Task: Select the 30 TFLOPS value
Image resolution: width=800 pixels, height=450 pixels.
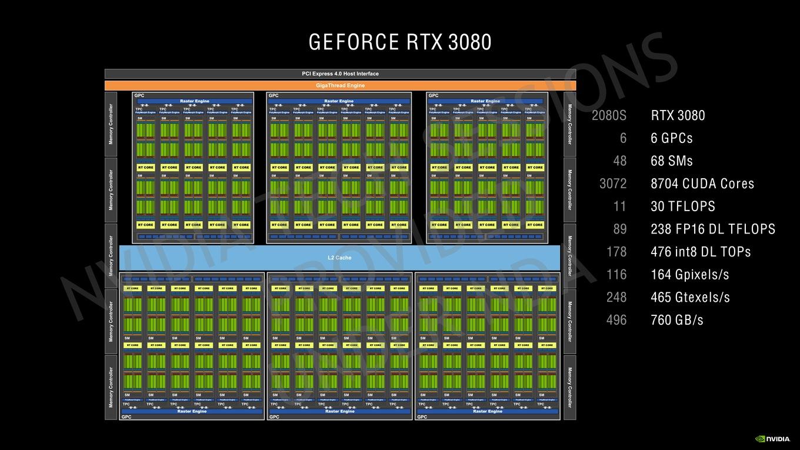Action: coord(683,206)
